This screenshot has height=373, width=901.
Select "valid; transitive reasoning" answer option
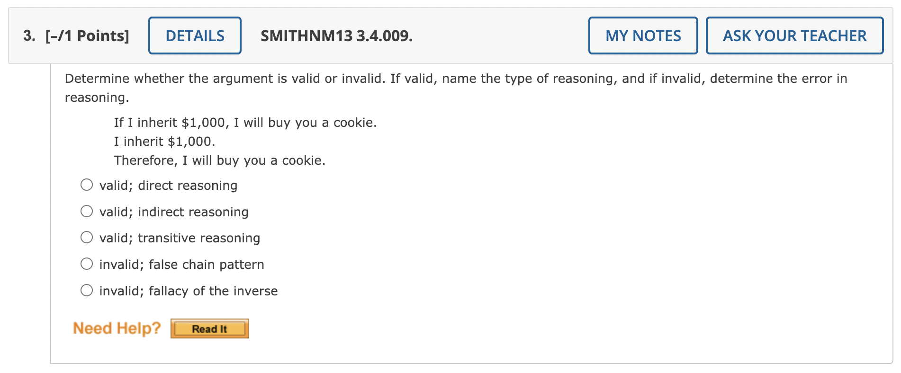pyautogui.click(x=180, y=238)
